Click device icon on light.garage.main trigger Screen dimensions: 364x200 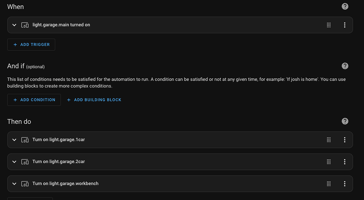pos(25,25)
